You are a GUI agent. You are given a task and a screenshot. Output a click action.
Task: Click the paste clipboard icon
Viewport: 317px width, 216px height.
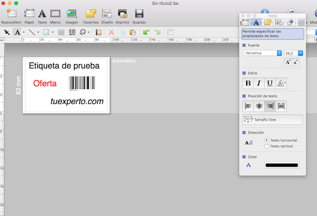[133, 32]
